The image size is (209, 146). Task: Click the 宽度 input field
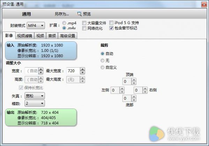(x=32, y=71)
